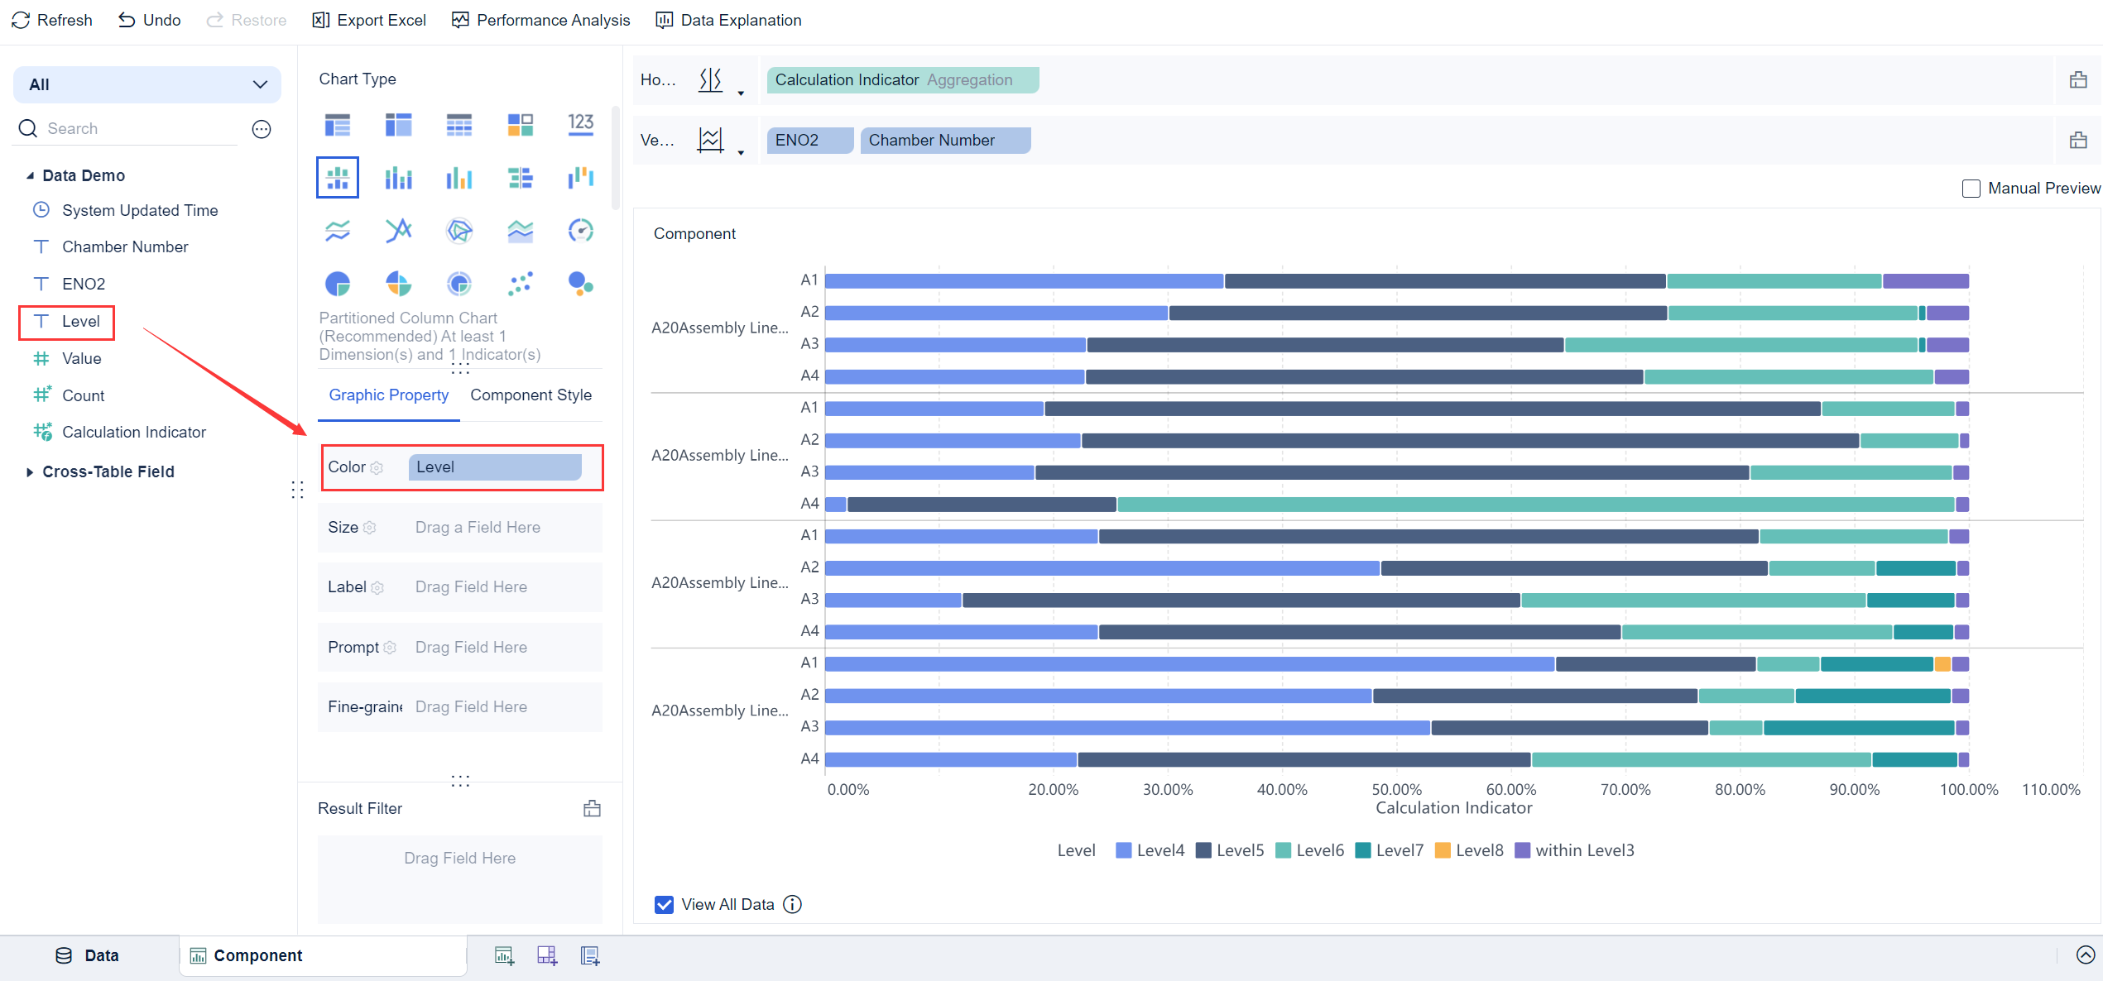Click the Performance Analysis button
The image size is (2103, 981).
pos(541,20)
